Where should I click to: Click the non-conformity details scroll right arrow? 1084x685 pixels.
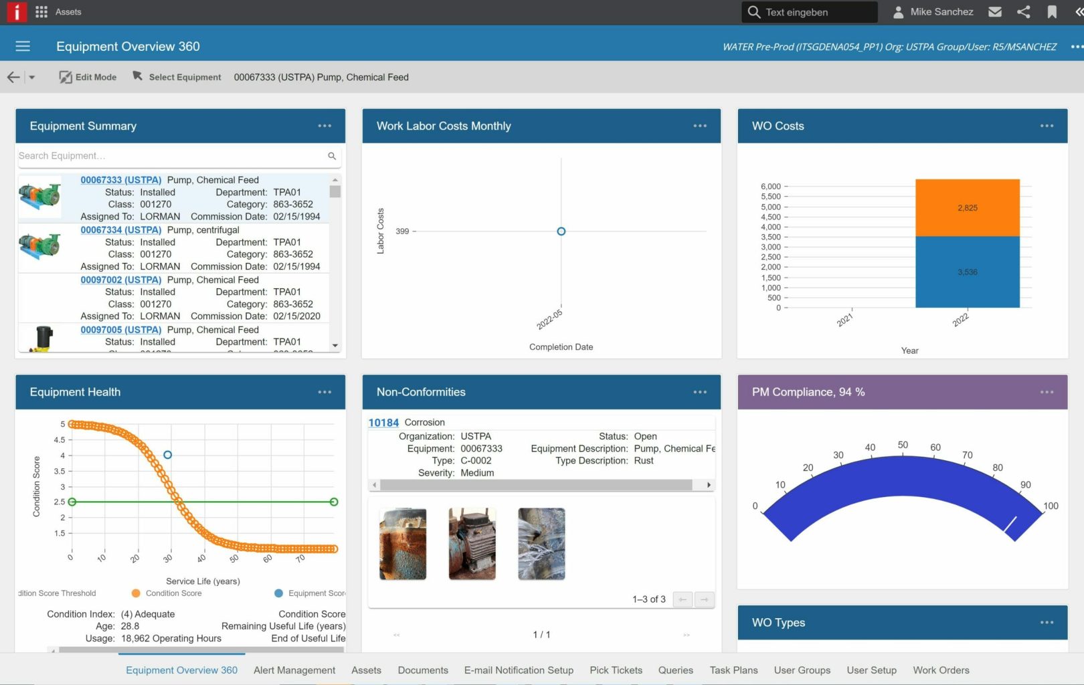[709, 485]
